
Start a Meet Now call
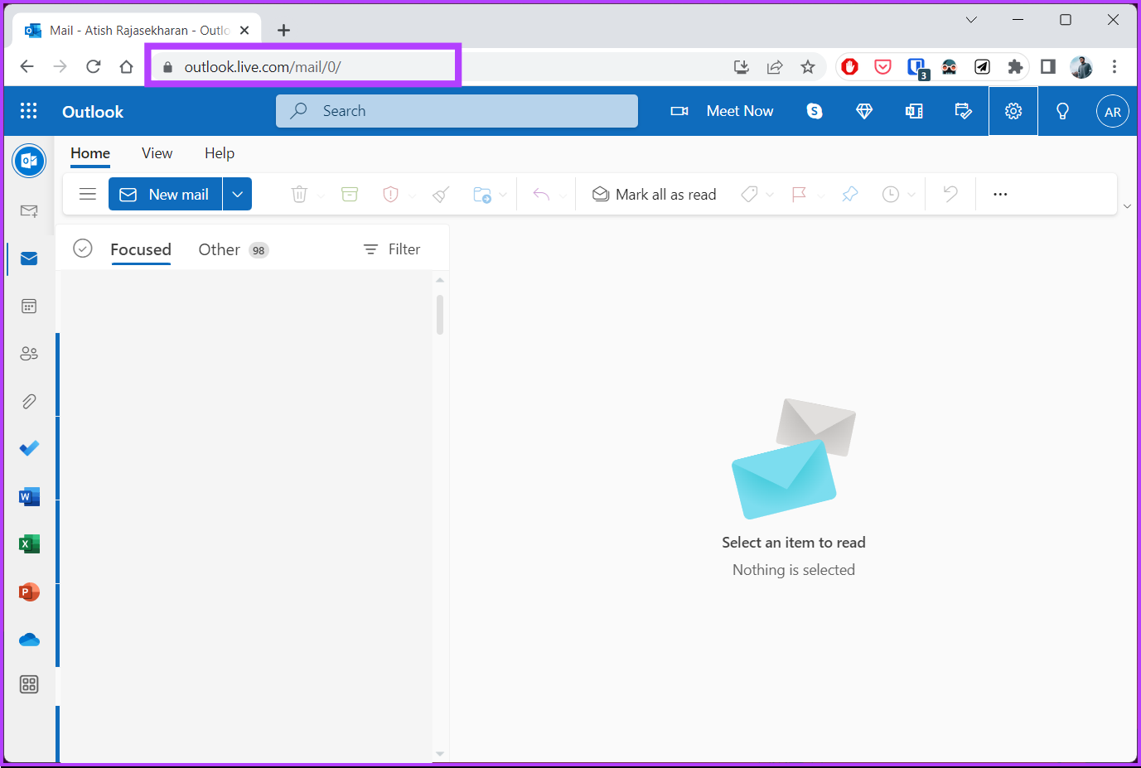pyautogui.click(x=722, y=110)
